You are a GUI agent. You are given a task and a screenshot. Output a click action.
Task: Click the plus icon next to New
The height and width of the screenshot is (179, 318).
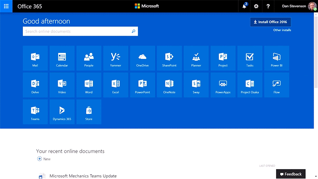pyautogui.click(x=39, y=159)
